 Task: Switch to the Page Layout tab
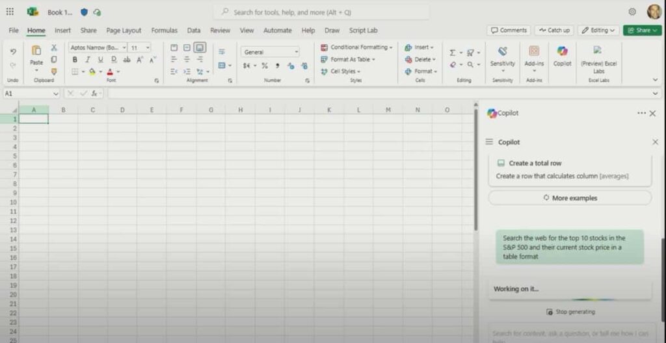pyautogui.click(x=124, y=30)
